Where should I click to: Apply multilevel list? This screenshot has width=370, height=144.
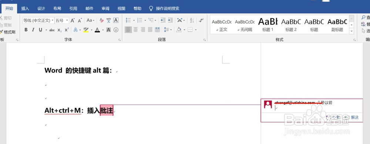pyautogui.click(x=151, y=20)
